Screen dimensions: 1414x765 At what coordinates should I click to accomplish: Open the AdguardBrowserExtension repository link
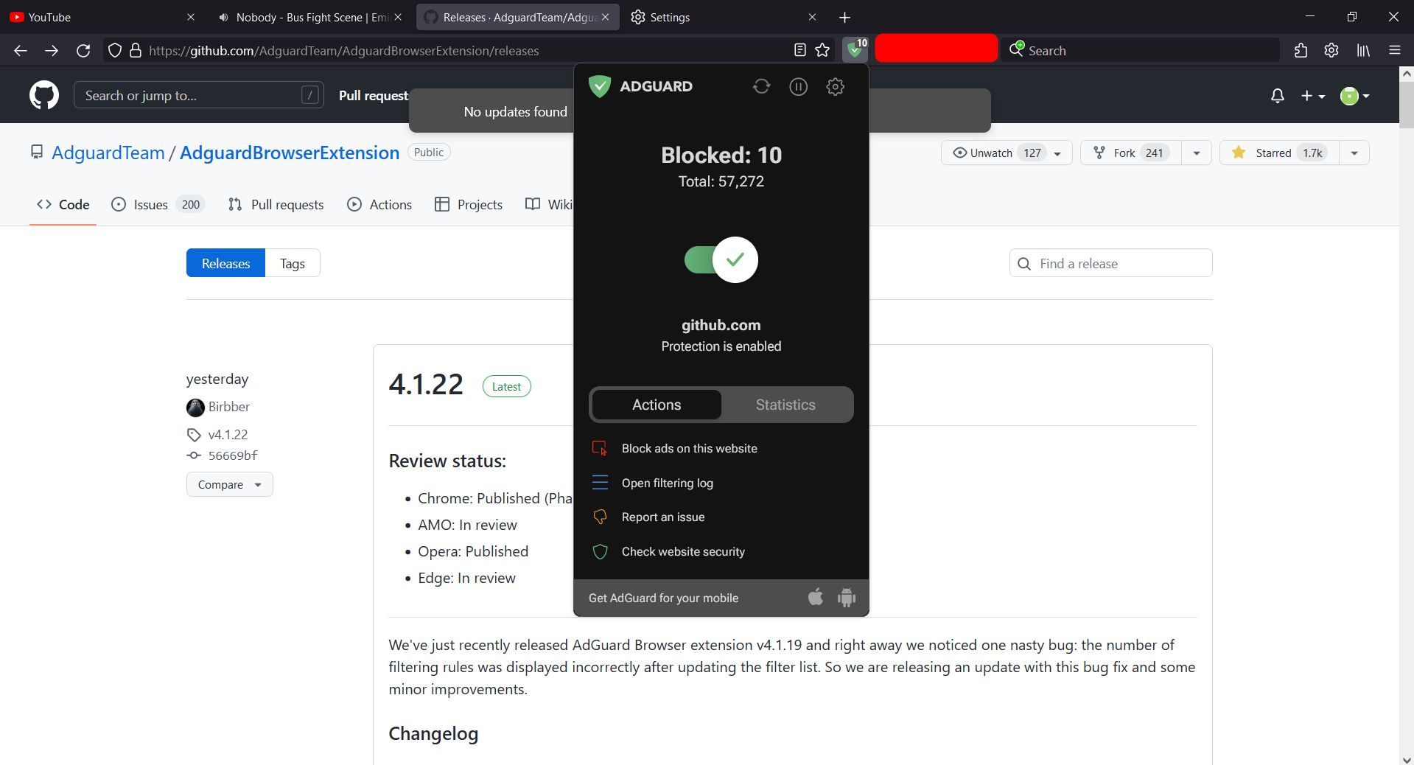point(290,153)
